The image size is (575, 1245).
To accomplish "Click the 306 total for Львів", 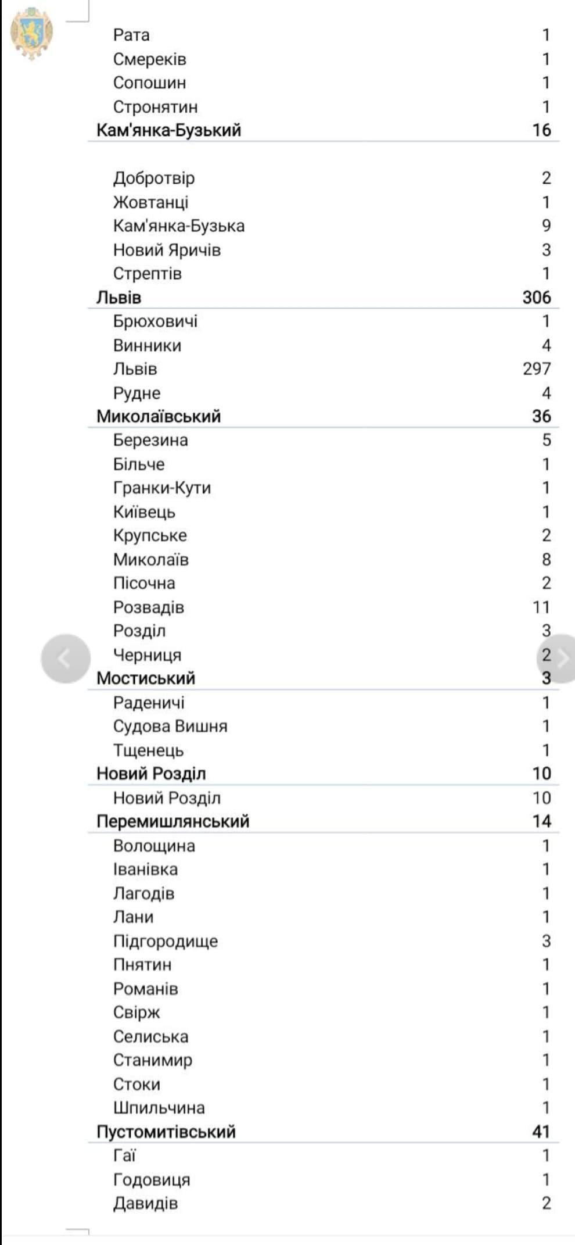I will pos(536,298).
